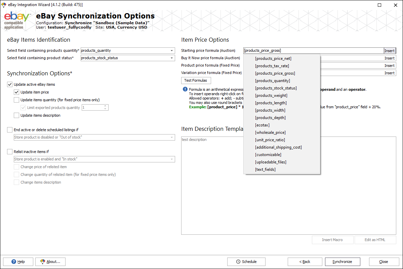Click Insert for Buy It Now formula
403x269 pixels.
tap(390, 58)
